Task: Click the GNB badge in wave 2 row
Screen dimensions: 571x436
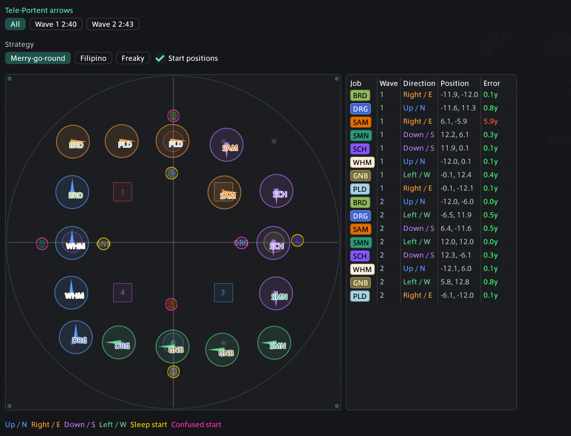Action: (x=361, y=283)
